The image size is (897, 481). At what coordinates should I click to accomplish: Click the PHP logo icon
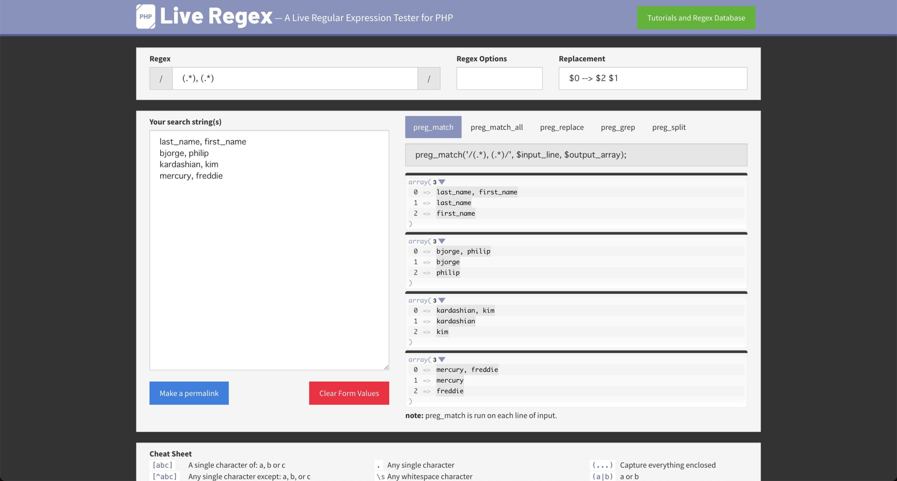click(145, 16)
